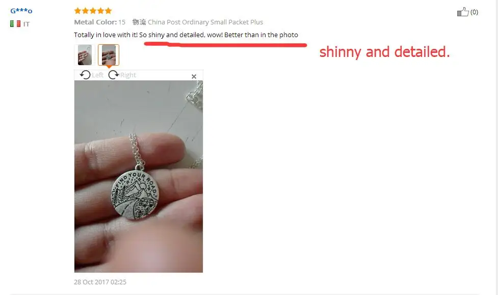Screen dimensions: 498x295
Task: Rotate the photo left with the counterclockwise arrow
Action: pos(85,75)
